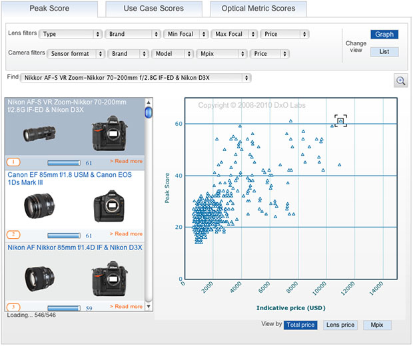Click the 'Indicative price (USD)' axis label

(291, 308)
